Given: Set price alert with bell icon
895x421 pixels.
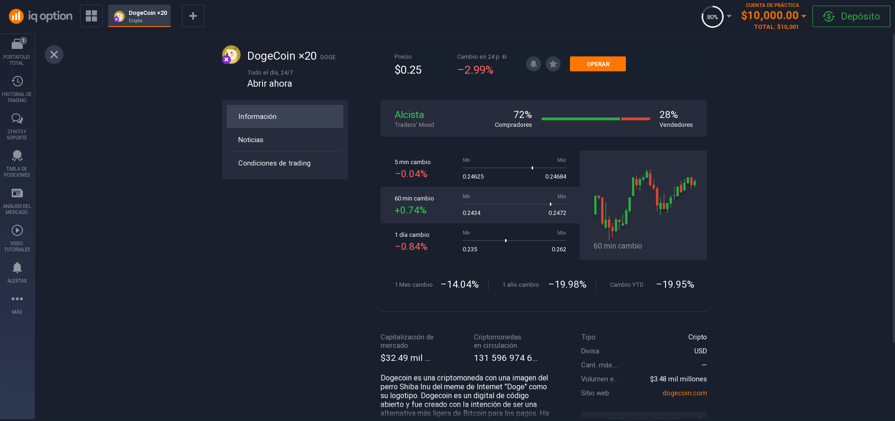Looking at the screenshot, I should coord(534,64).
